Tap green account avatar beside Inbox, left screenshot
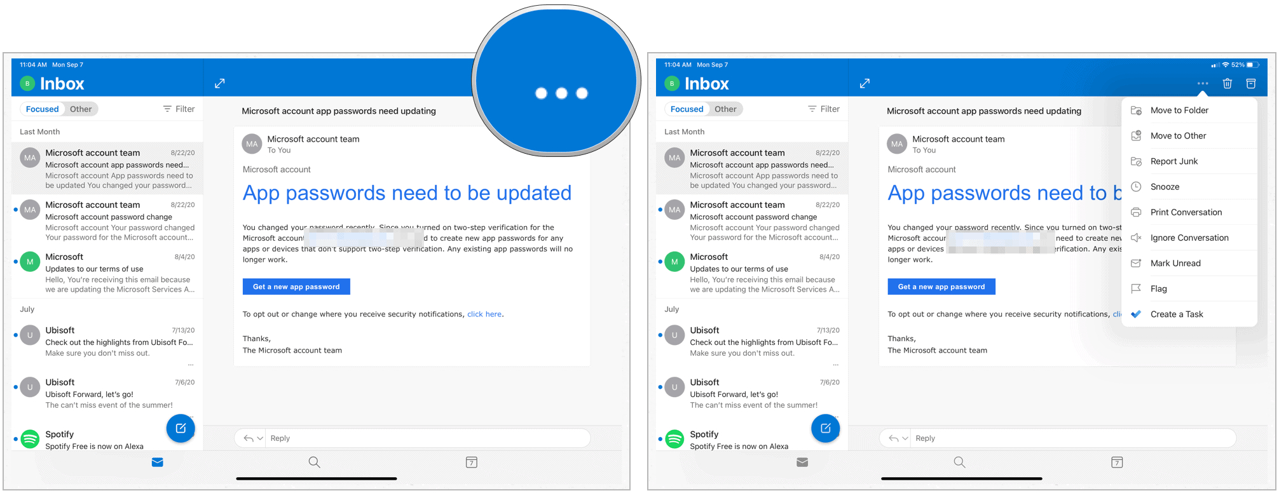1279x493 pixels. coord(27,83)
